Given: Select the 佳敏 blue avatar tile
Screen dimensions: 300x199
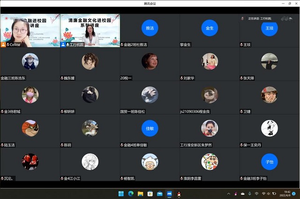Looking at the screenshot, I should click(x=150, y=128).
